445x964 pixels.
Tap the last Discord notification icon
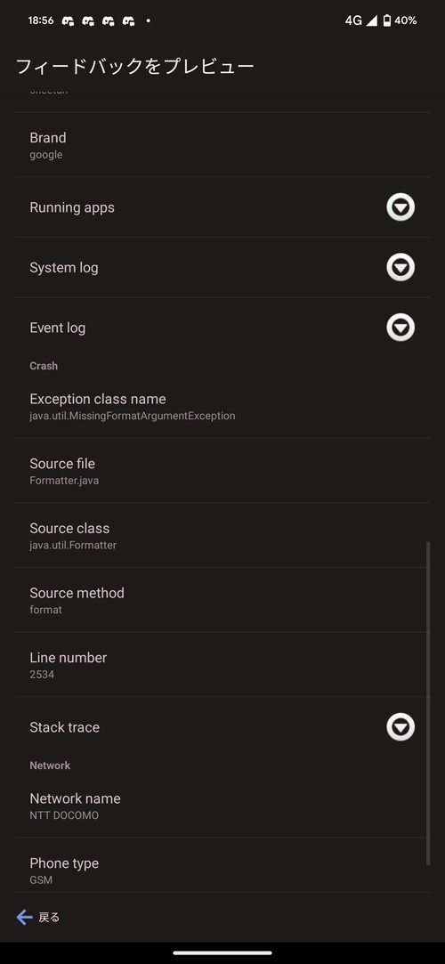tap(128, 20)
